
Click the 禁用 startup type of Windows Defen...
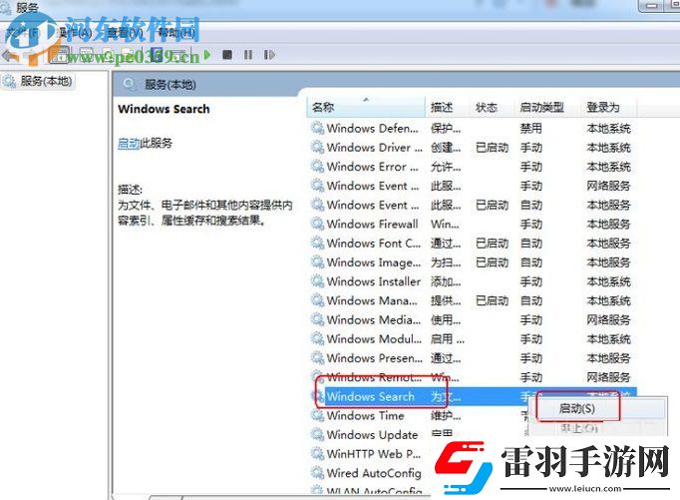pyautogui.click(x=531, y=128)
